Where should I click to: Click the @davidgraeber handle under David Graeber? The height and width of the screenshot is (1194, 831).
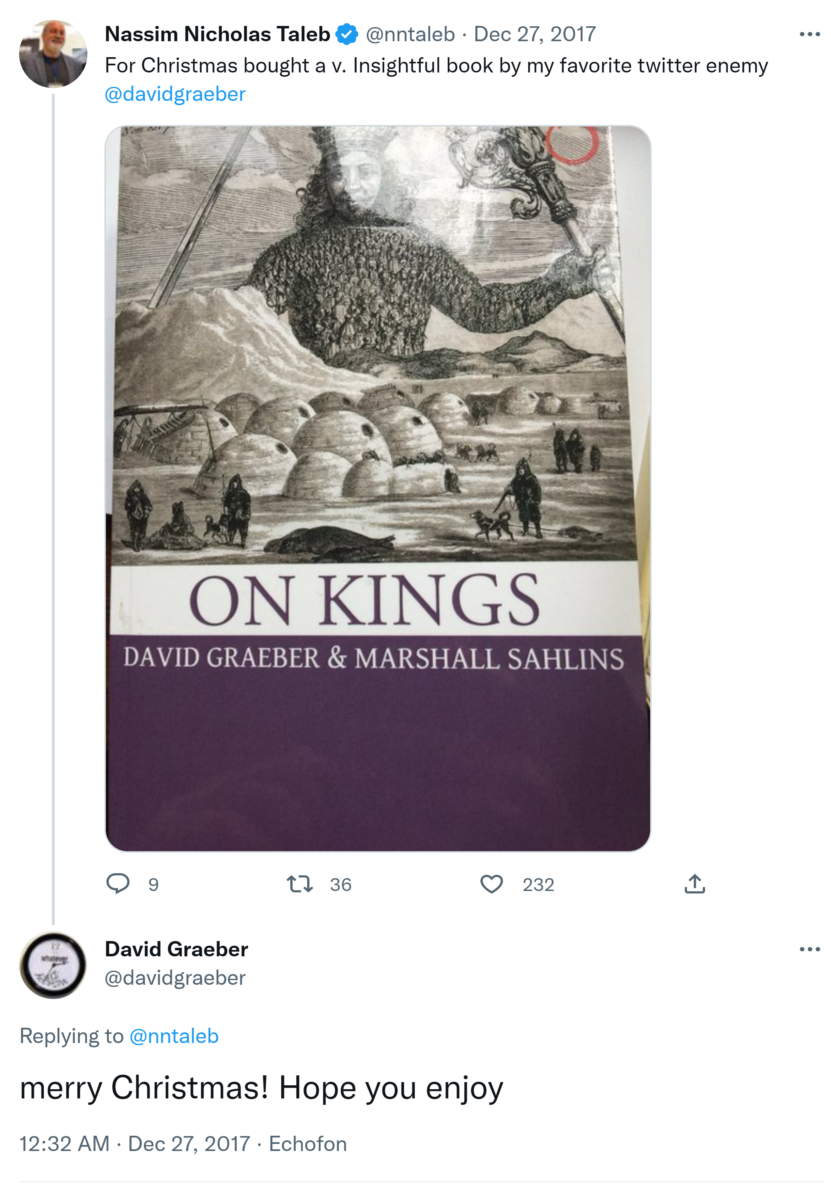(175, 978)
